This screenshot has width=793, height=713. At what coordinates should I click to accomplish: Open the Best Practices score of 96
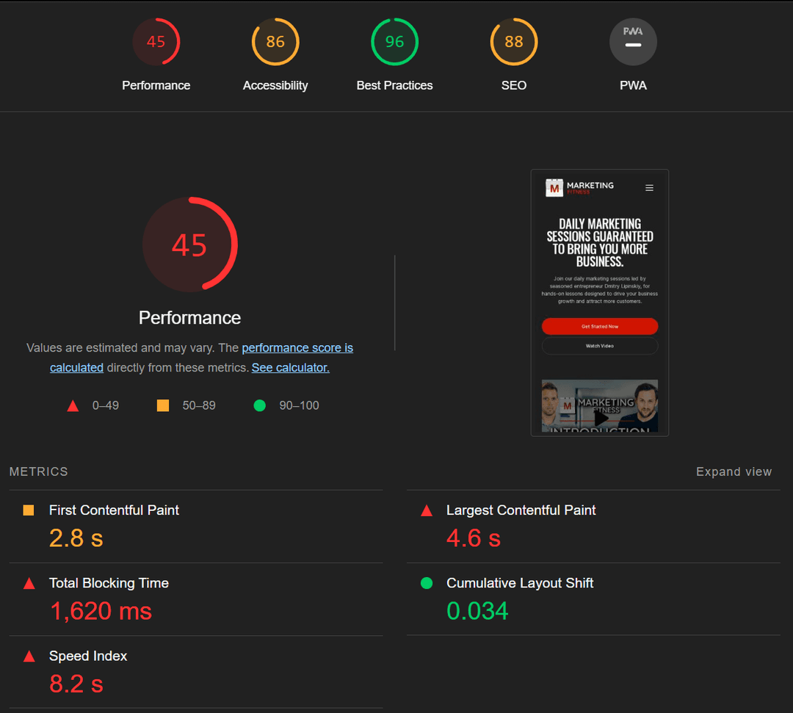[x=394, y=42]
